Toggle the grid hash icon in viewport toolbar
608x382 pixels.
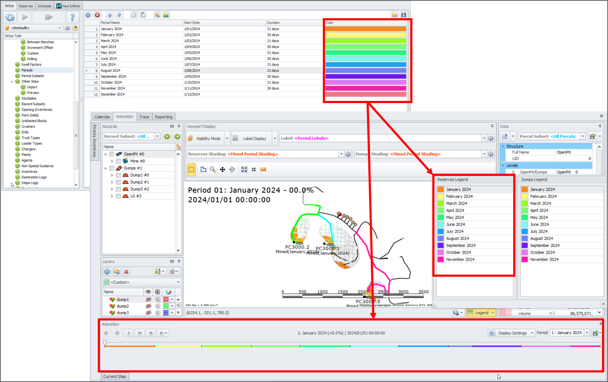click(254, 170)
